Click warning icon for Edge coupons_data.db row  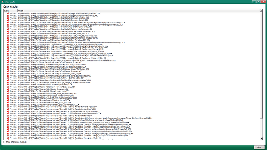[8, 14]
